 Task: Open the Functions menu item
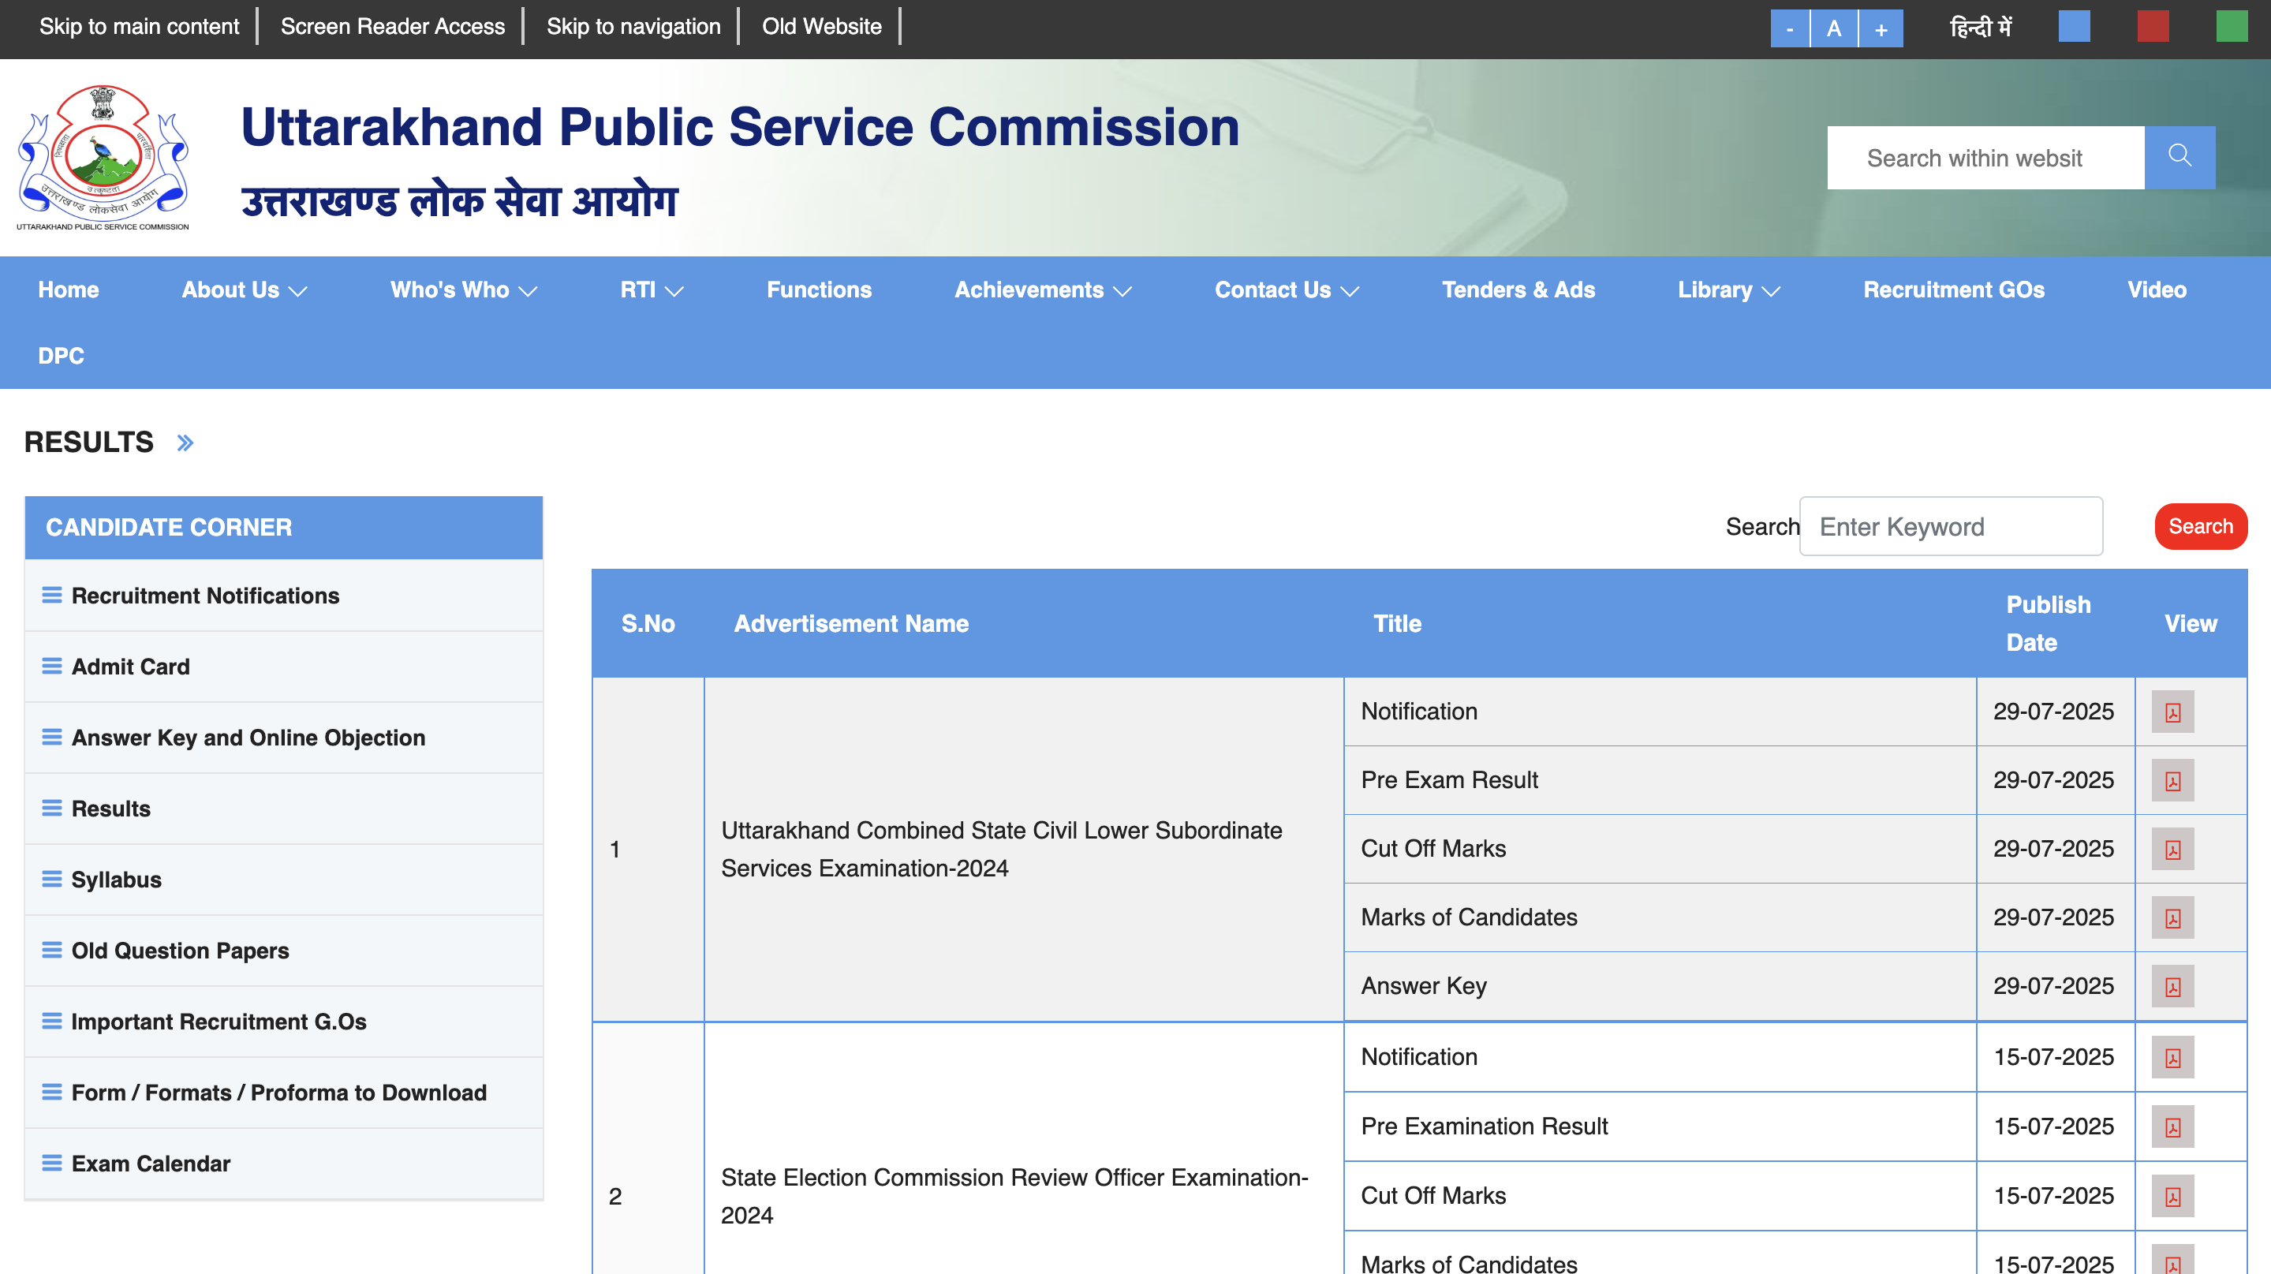click(819, 290)
